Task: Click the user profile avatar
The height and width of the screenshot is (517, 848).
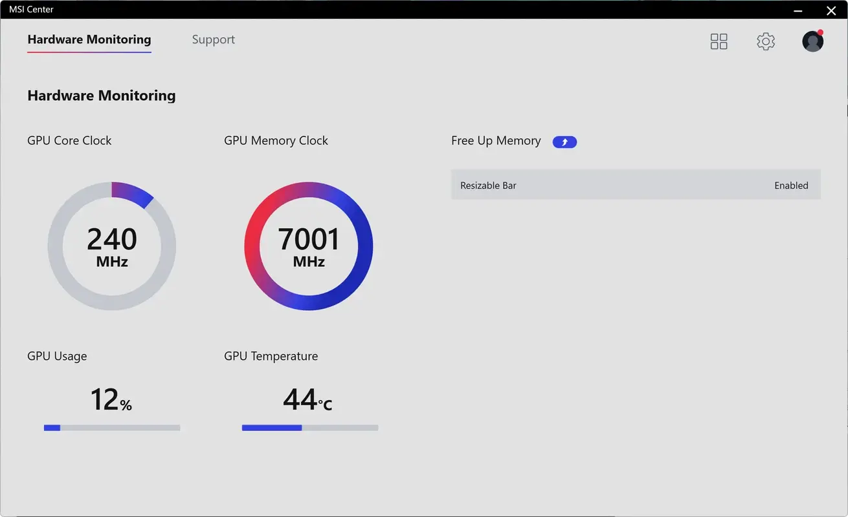Action: (812, 41)
